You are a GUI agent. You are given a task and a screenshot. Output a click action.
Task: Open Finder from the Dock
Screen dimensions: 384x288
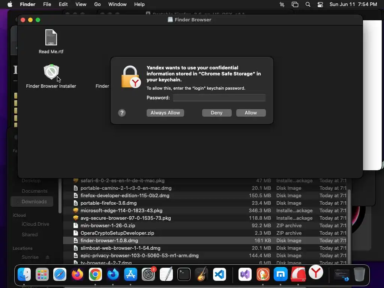click(x=24, y=274)
